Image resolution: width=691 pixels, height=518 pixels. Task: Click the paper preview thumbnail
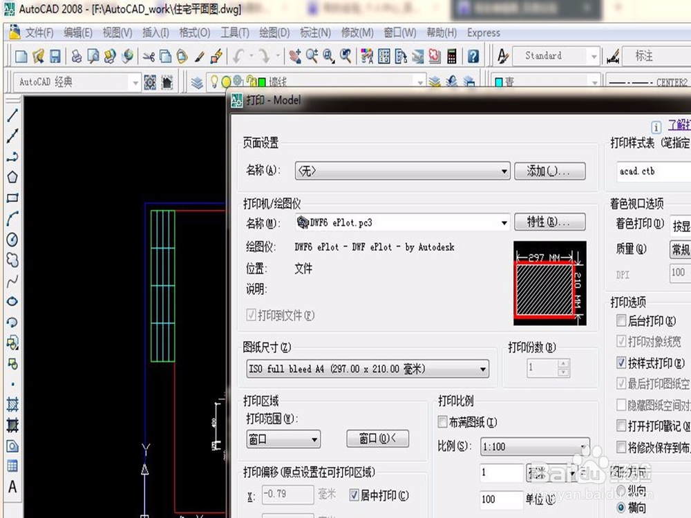pos(550,283)
